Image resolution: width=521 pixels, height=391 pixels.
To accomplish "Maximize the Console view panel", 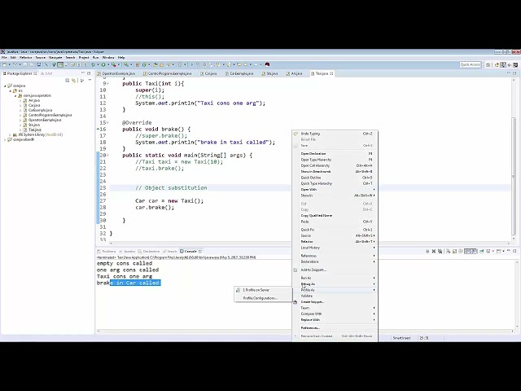I will [x=514, y=251].
